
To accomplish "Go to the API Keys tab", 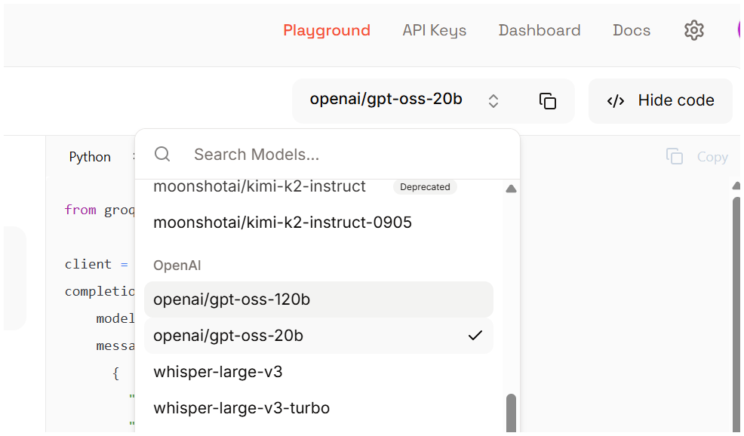I will tap(434, 30).
